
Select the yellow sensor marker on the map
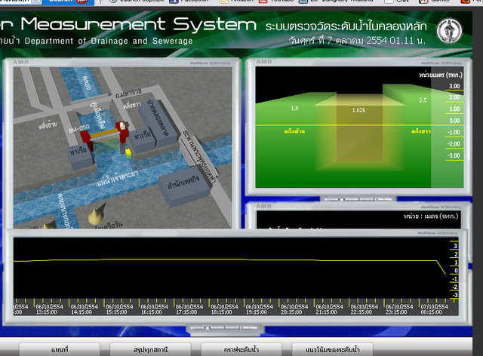click(x=128, y=153)
